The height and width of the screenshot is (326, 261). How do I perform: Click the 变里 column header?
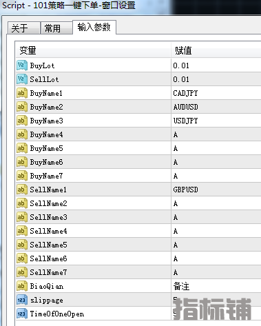(93, 50)
